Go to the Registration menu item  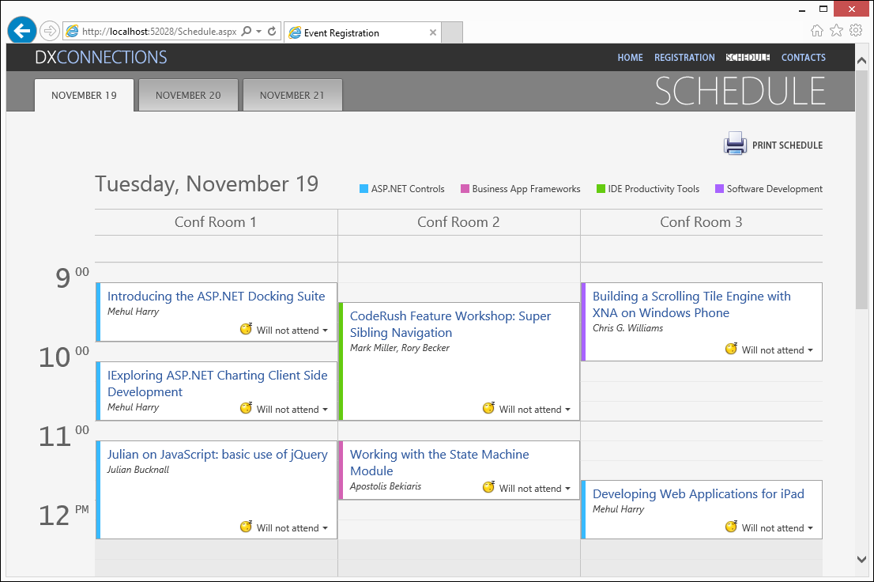pyautogui.click(x=684, y=58)
